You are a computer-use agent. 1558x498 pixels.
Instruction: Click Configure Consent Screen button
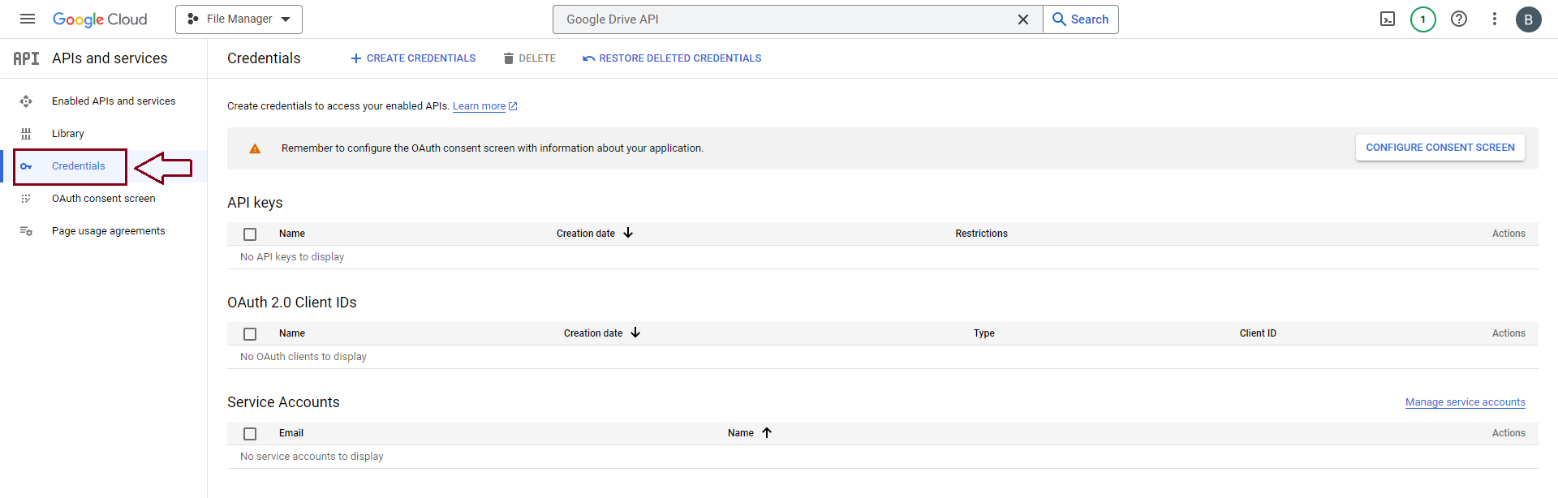pos(1440,148)
